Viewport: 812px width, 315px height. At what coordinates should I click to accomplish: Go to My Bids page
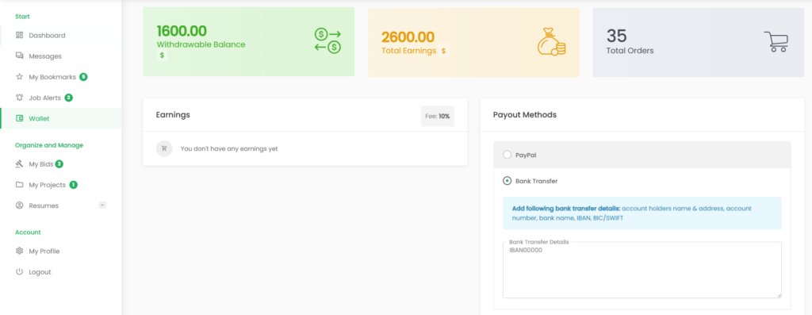[x=41, y=163]
